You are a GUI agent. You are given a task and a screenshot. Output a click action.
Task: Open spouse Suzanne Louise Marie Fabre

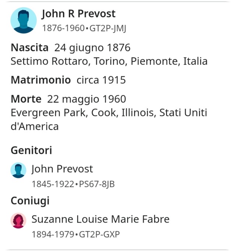(x=100, y=219)
